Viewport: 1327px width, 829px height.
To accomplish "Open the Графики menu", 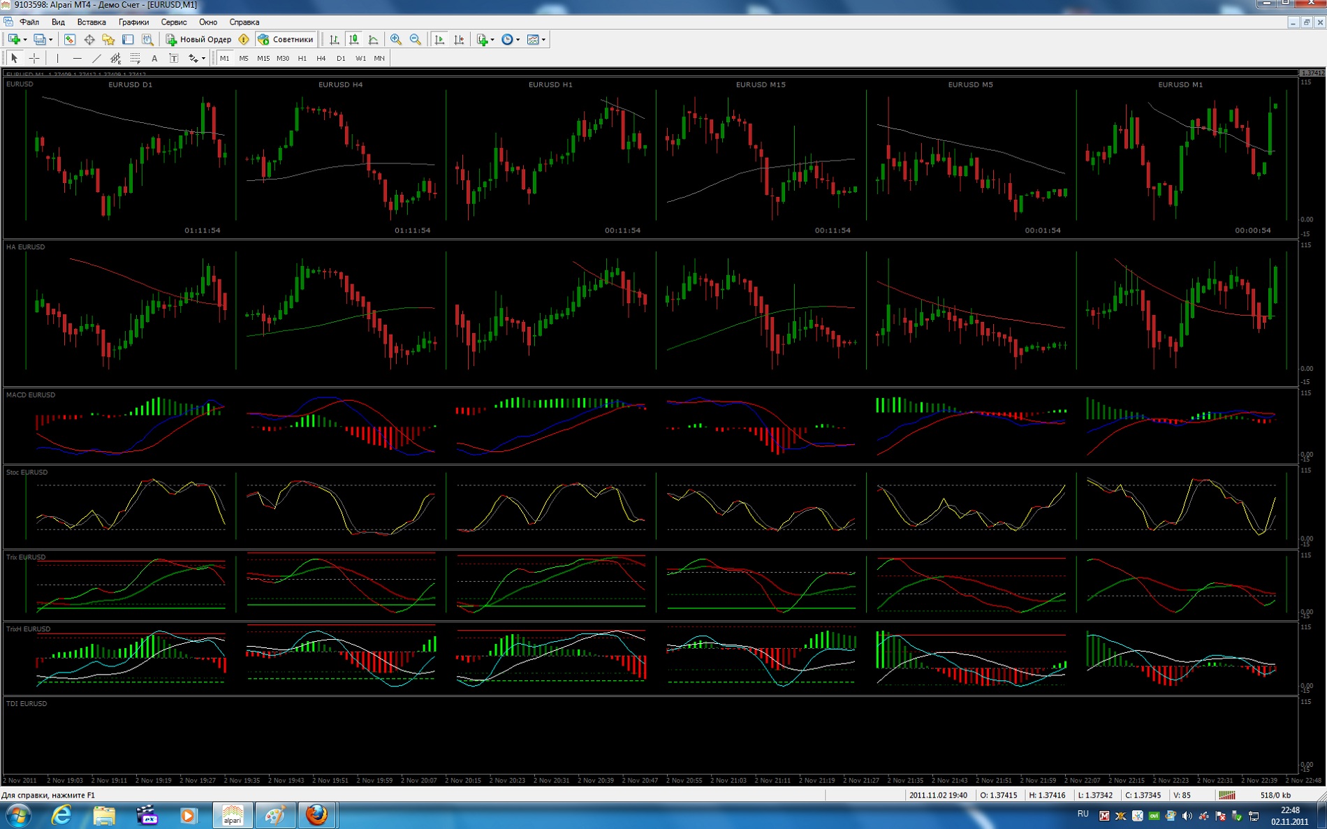I will point(133,22).
